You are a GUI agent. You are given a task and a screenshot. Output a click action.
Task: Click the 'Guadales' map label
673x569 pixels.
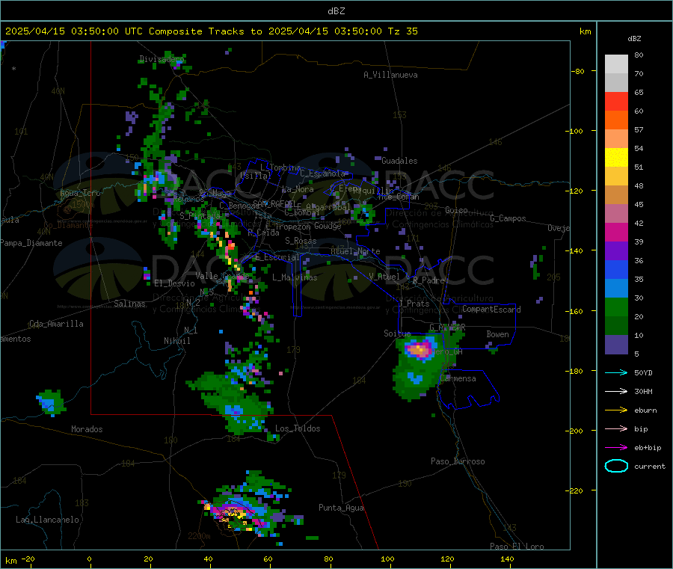click(399, 161)
